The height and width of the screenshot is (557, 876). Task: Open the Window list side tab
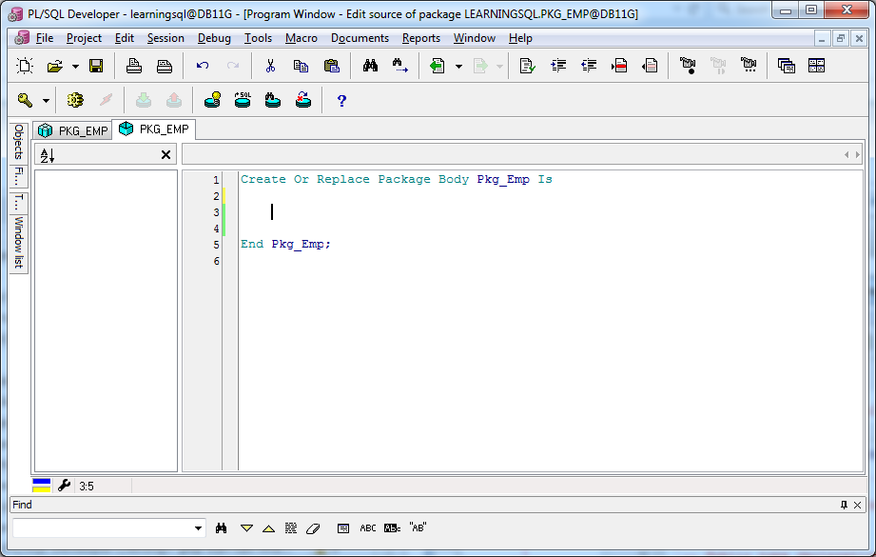pos(18,242)
